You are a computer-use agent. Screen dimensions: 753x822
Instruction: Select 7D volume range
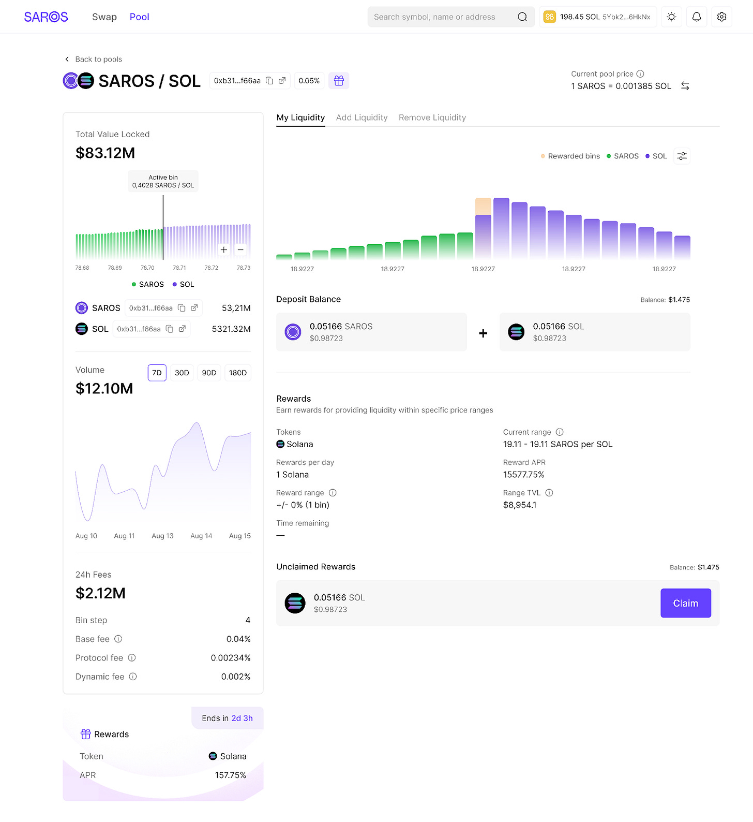pos(157,373)
